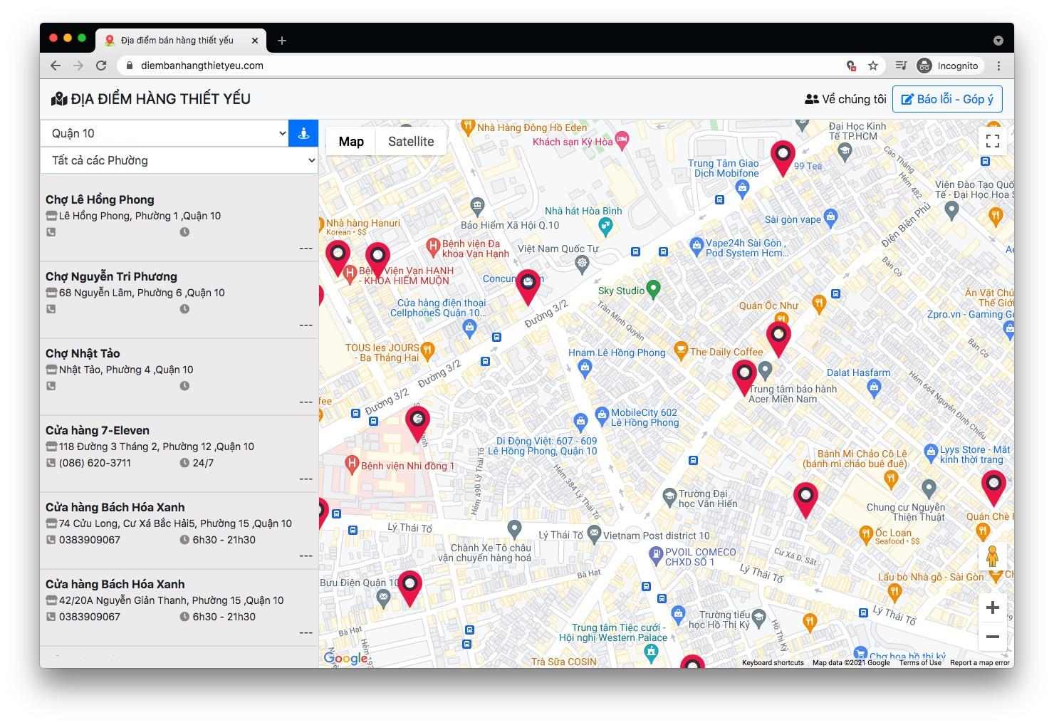The height and width of the screenshot is (725, 1054).
Task: Open the Tất cả các Phường ward dropdown
Action: pyautogui.click(x=179, y=160)
